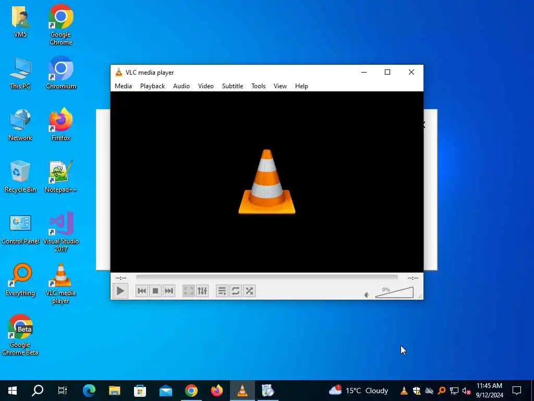Image resolution: width=534 pixels, height=401 pixels.
Task: Minimize the VLC media player window
Action: (x=364, y=72)
